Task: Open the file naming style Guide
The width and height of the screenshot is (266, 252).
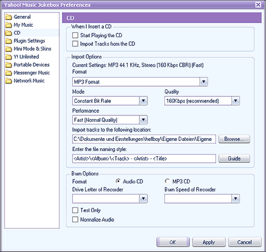Action: click(x=234, y=158)
